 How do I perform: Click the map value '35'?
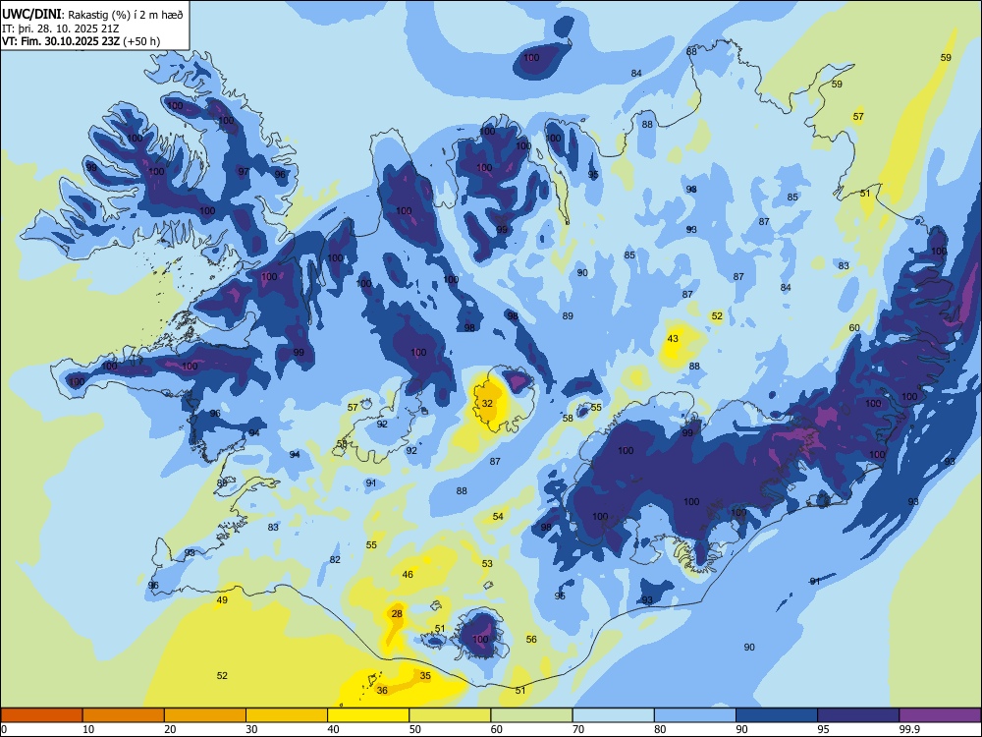(425, 676)
